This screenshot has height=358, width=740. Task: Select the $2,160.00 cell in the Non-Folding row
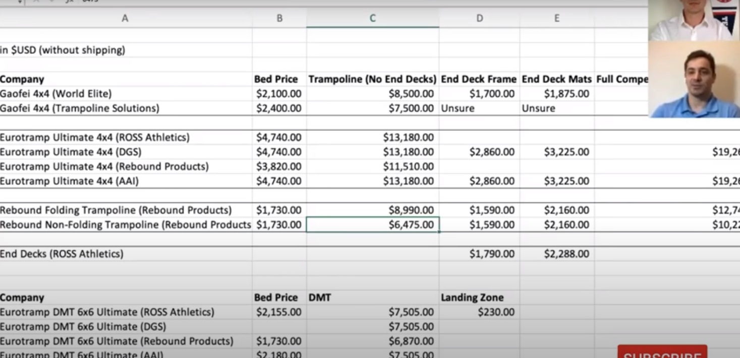tap(557, 225)
